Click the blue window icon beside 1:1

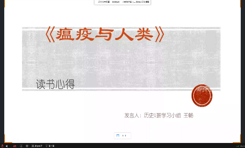pos(118,136)
